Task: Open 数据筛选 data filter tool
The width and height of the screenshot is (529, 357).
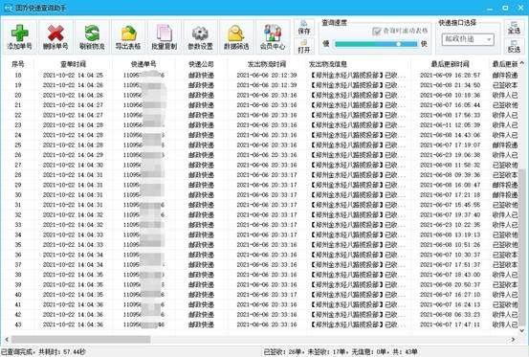Action: (236, 36)
